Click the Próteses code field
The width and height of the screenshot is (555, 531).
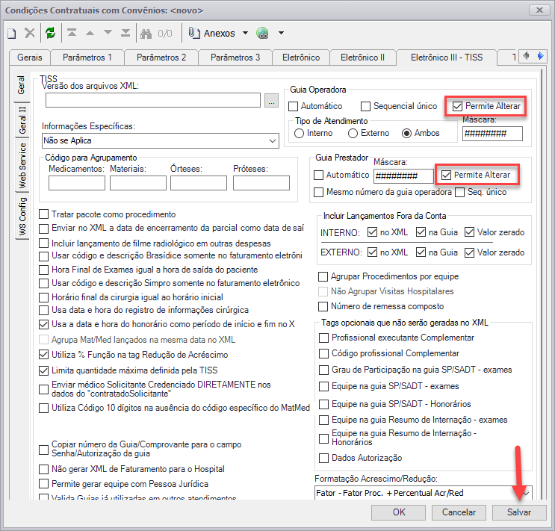[261, 183]
